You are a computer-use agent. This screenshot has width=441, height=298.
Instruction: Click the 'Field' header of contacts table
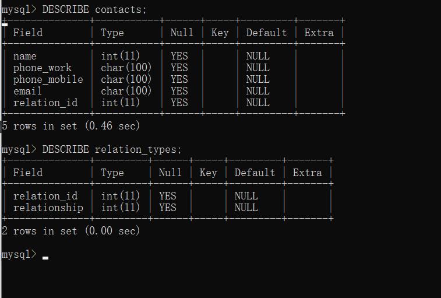pos(28,33)
